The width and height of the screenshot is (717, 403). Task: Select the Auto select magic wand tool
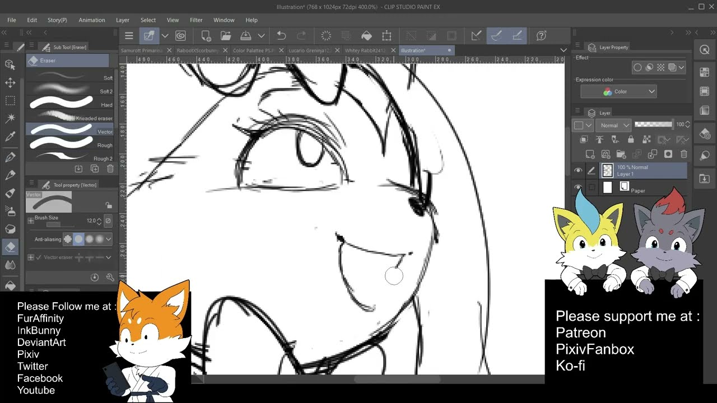coord(10,119)
